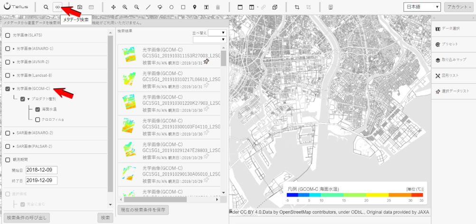Expand the 光学画像(ASNARO-1) tree arrow
This screenshot has height=224, width=476.
click(x=14, y=48)
